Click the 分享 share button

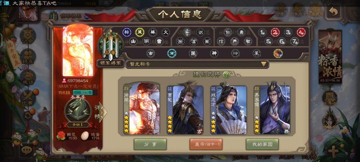tap(150, 144)
